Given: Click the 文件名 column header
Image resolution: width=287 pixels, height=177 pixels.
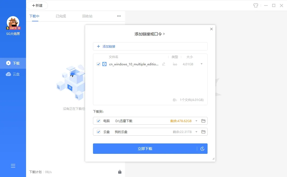Looking at the screenshot, I should [x=114, y=57].
